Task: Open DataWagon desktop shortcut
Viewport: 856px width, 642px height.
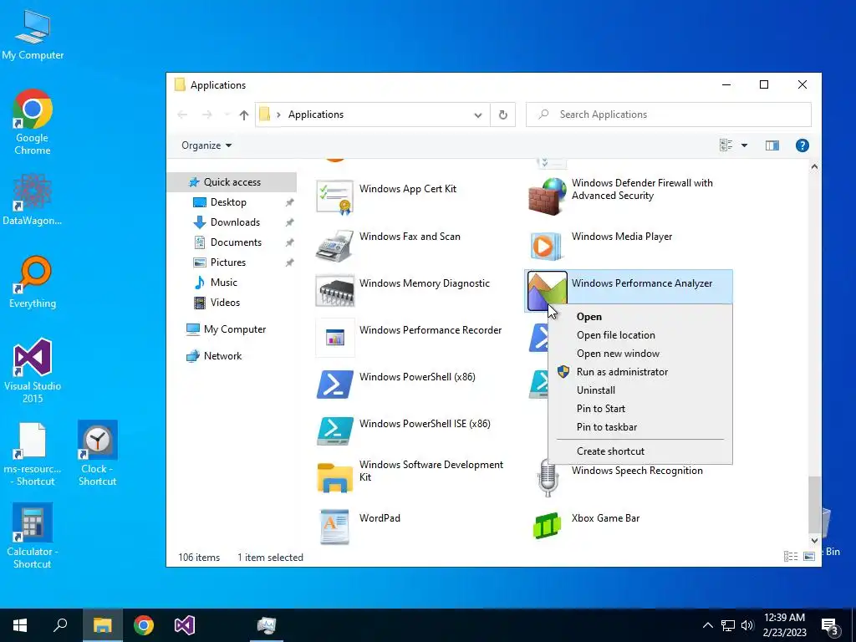Action: 33,199
